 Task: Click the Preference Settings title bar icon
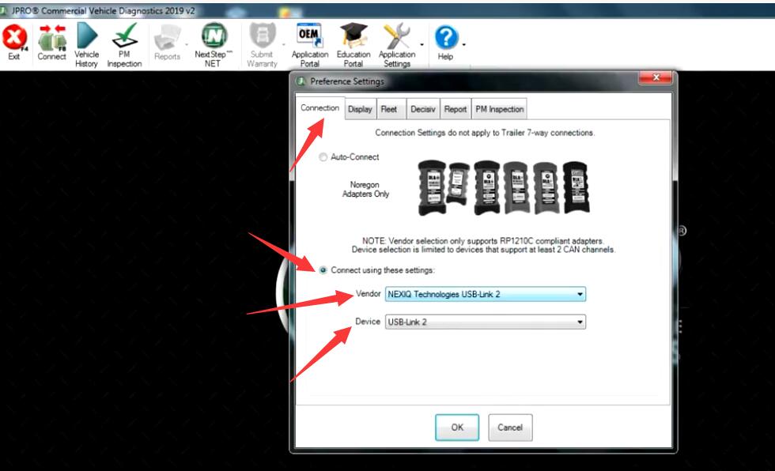coord(301,81)
